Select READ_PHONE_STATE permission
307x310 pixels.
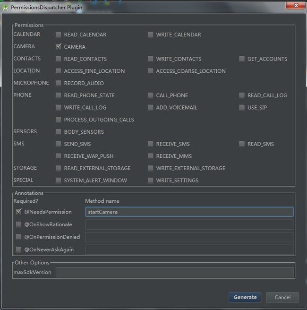pos(58,95)
